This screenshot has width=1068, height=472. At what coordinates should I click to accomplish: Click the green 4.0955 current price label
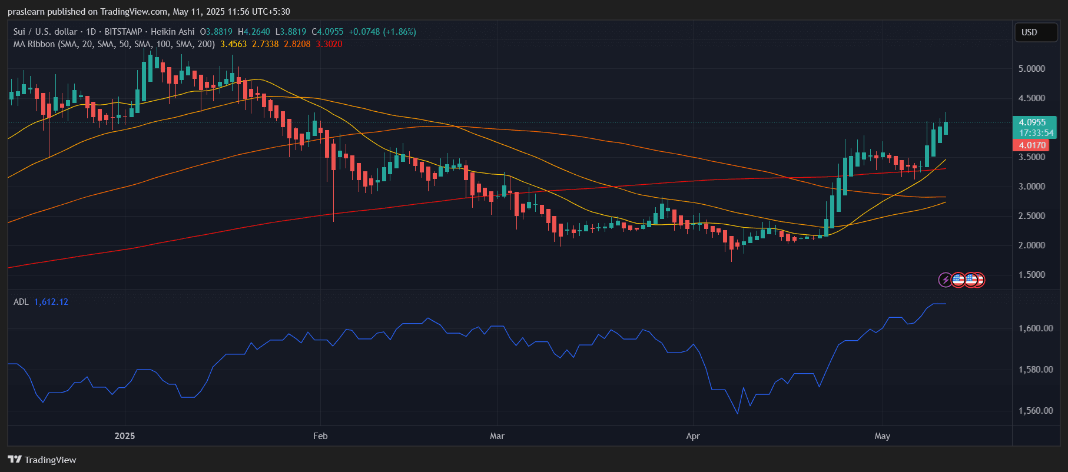[1032, 122]
